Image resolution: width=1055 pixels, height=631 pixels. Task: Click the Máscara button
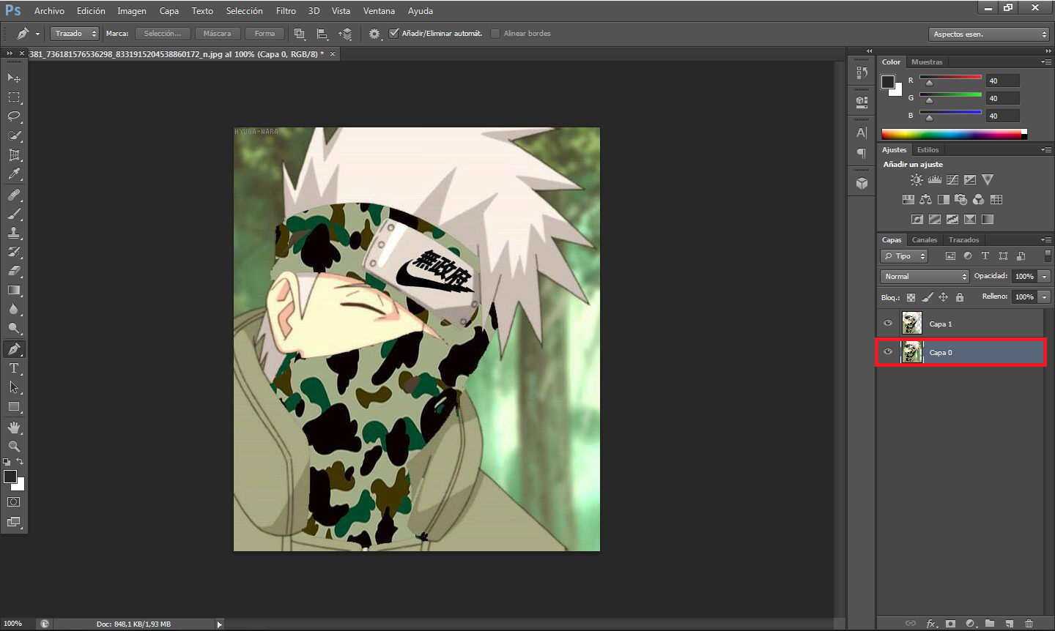point(217,34)
